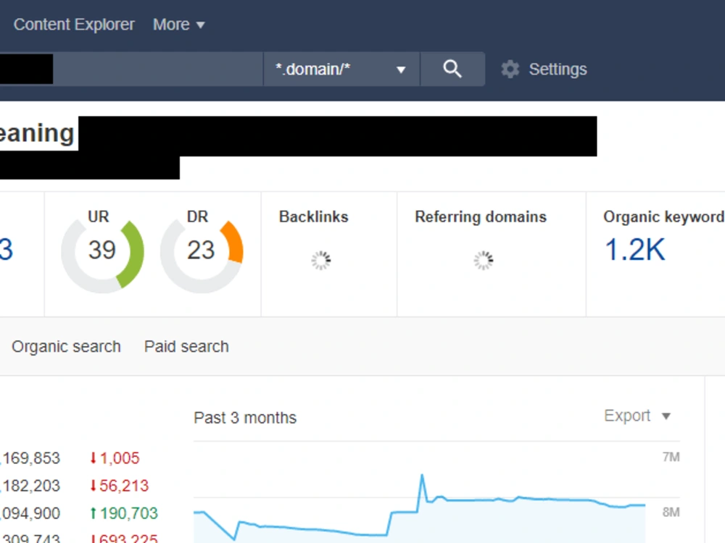Click the UR 39 gauge
The height and width of the screenshot is (543, 725).
102,252
